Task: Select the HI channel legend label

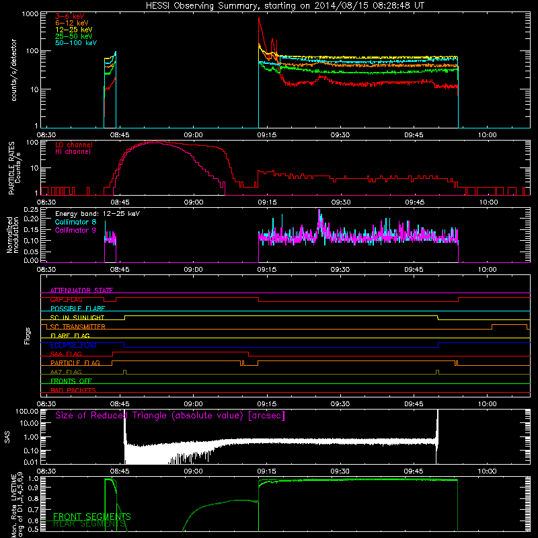Action: pos(73,152)
